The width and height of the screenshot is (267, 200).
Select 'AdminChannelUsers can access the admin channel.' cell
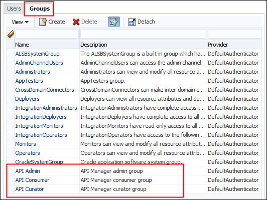pos(142,63)
